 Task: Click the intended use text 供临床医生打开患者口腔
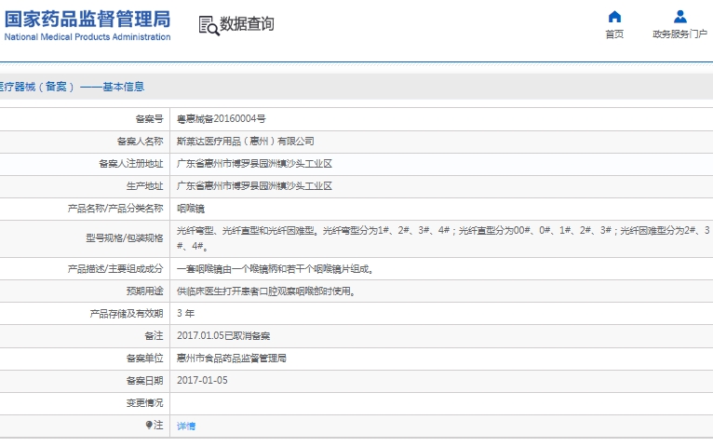(266, 291)
